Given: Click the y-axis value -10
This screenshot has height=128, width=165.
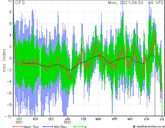Looking at the screenshot, I should pos(8,116).
